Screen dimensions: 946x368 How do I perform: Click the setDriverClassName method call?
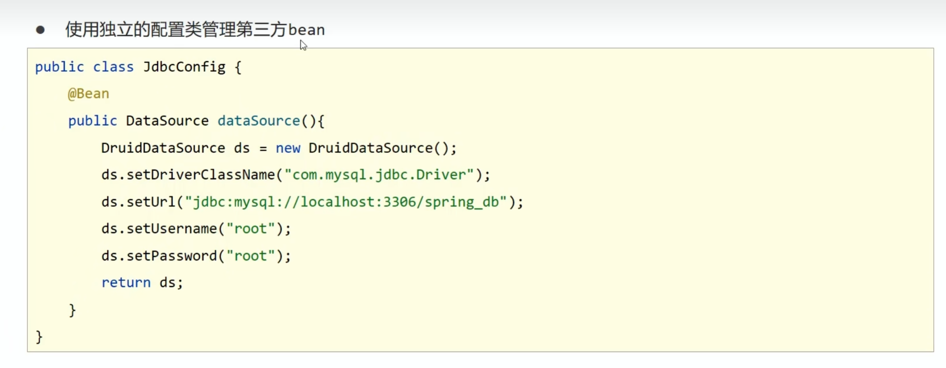pos(201,175)
